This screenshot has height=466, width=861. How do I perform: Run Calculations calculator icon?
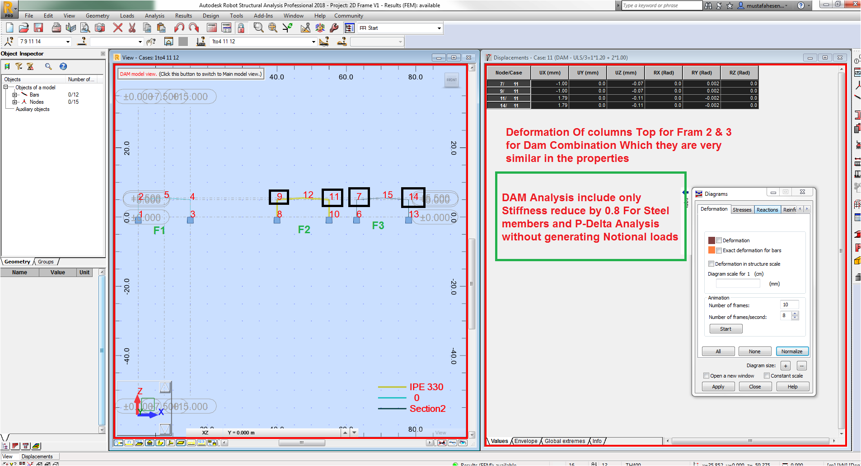[212, 28]
